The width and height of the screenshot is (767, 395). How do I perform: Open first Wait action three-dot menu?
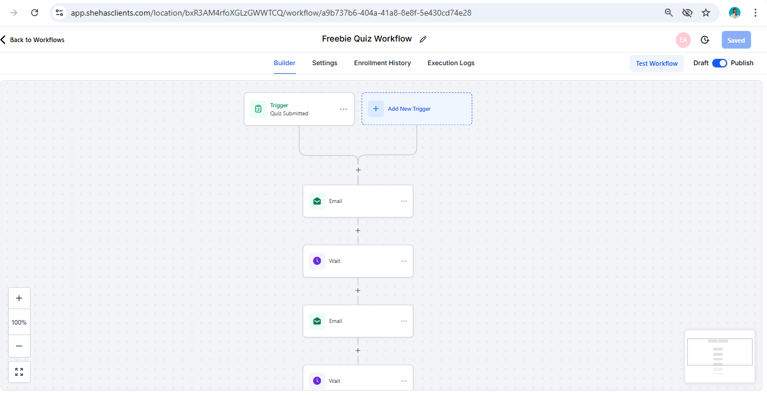(x=404, y=261)
